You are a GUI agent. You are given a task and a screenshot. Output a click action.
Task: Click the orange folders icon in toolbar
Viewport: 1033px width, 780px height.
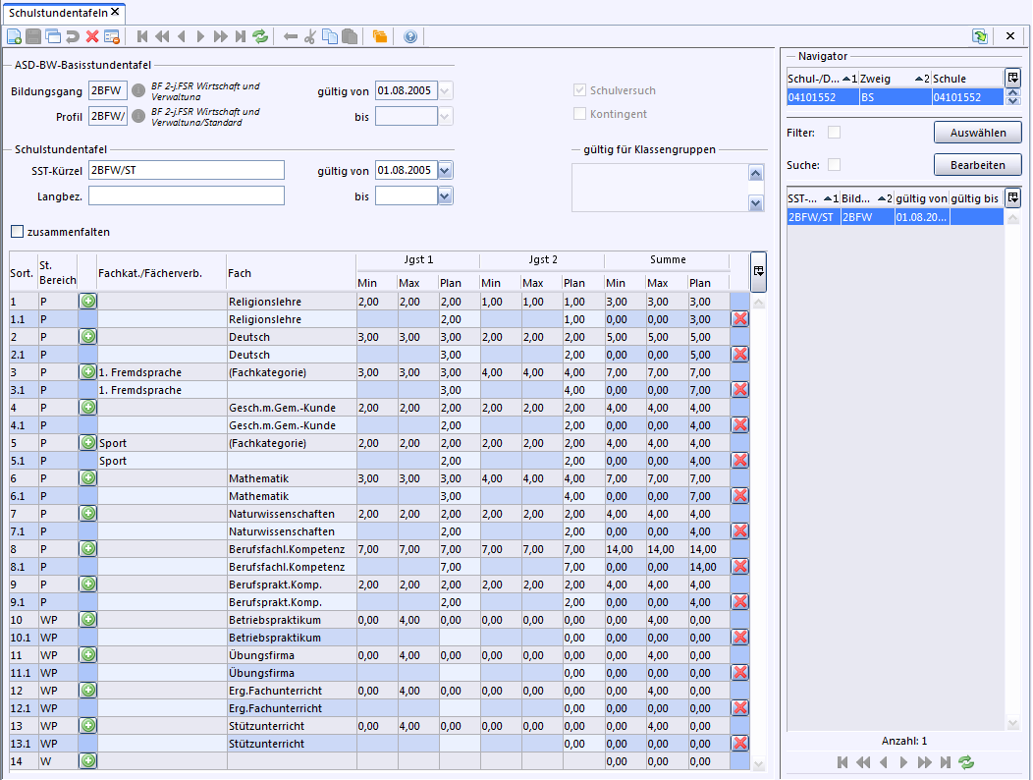[x=380, y=37]
